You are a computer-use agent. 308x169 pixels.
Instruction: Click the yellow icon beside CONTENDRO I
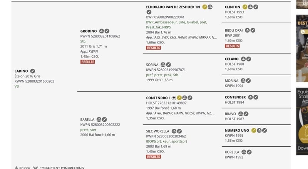pyautogui.click(x=179, y=98)
